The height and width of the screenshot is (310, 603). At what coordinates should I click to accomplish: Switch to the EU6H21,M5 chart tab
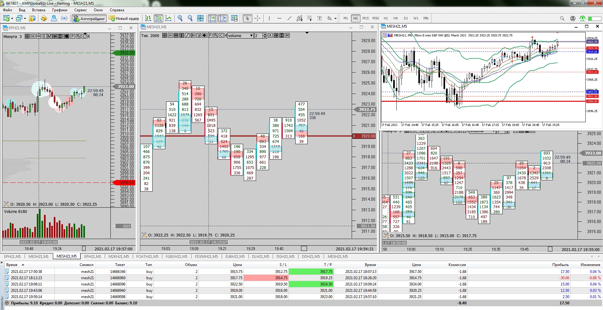pyautogui.click(x=235, y=256)
